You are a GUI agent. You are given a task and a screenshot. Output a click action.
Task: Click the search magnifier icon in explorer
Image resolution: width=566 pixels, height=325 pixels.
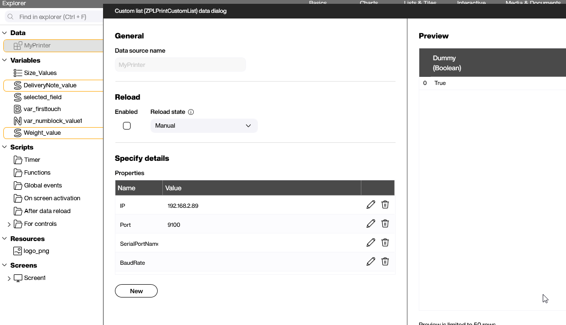click(10, 17)
